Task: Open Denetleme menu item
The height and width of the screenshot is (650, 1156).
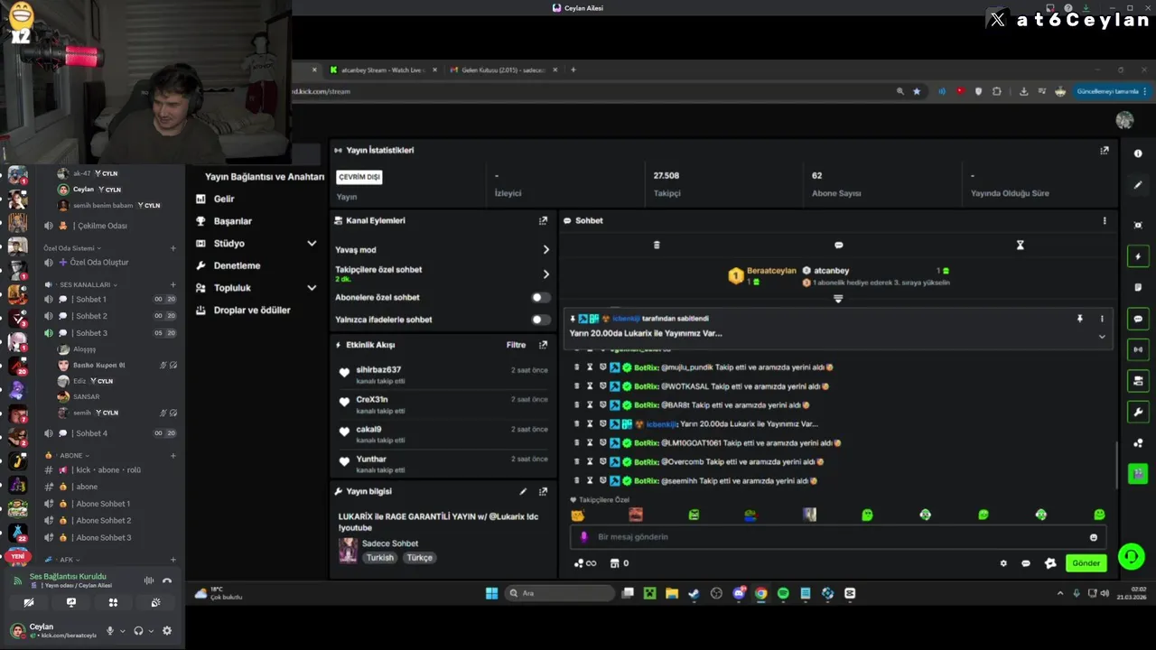Action: [x=237, y=265]
